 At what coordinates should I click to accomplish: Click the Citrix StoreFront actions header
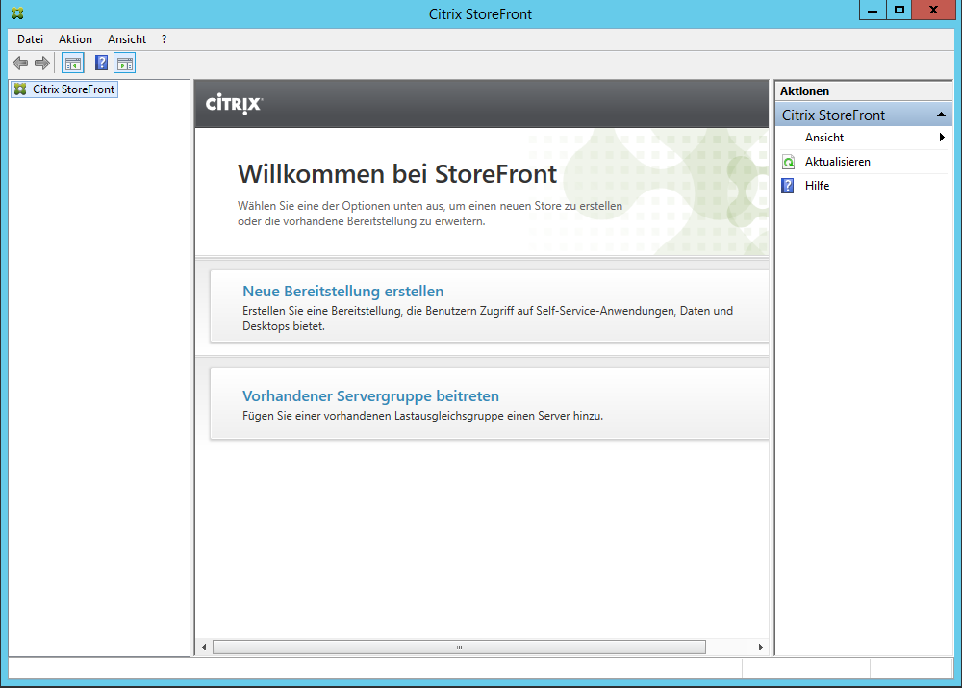[x=863, y=115]
